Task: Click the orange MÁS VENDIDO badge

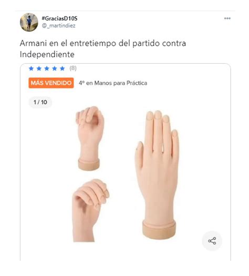Action: [x=51, y=83]
